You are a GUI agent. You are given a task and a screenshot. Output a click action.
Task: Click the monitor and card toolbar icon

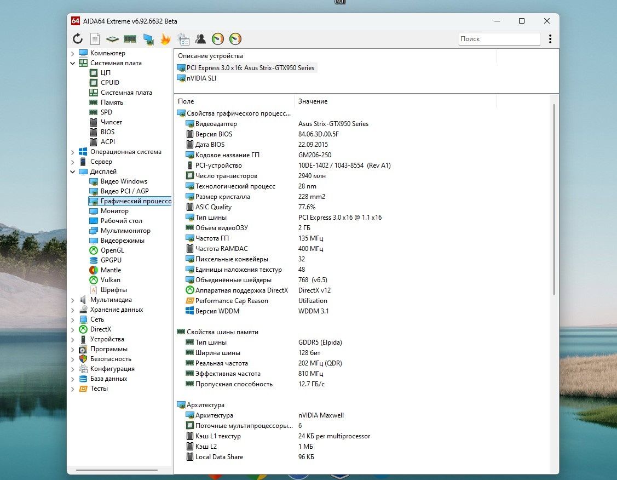[148, 39]
